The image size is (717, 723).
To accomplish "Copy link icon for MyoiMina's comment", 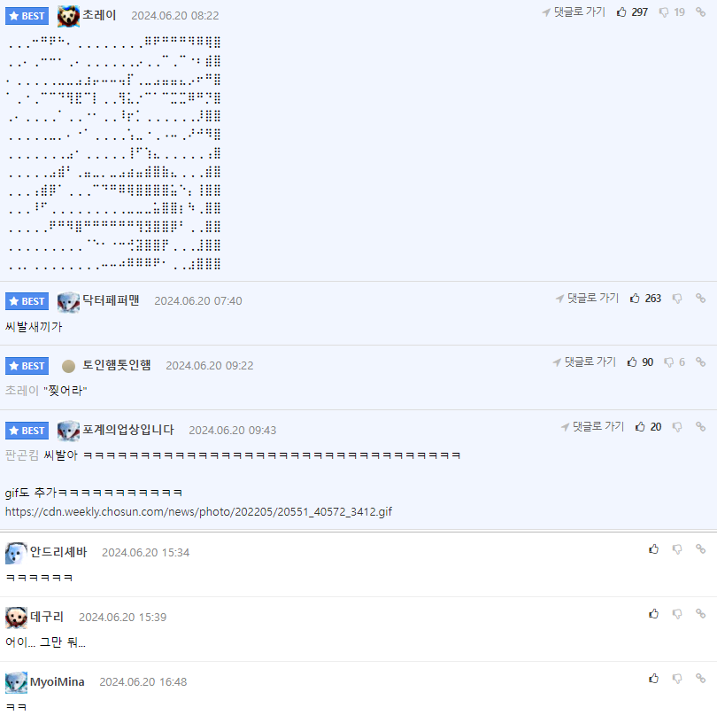I will [x=701, y=679].
